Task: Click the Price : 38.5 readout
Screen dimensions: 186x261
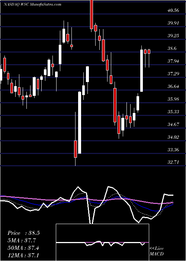Action: [x=23, y=233]
